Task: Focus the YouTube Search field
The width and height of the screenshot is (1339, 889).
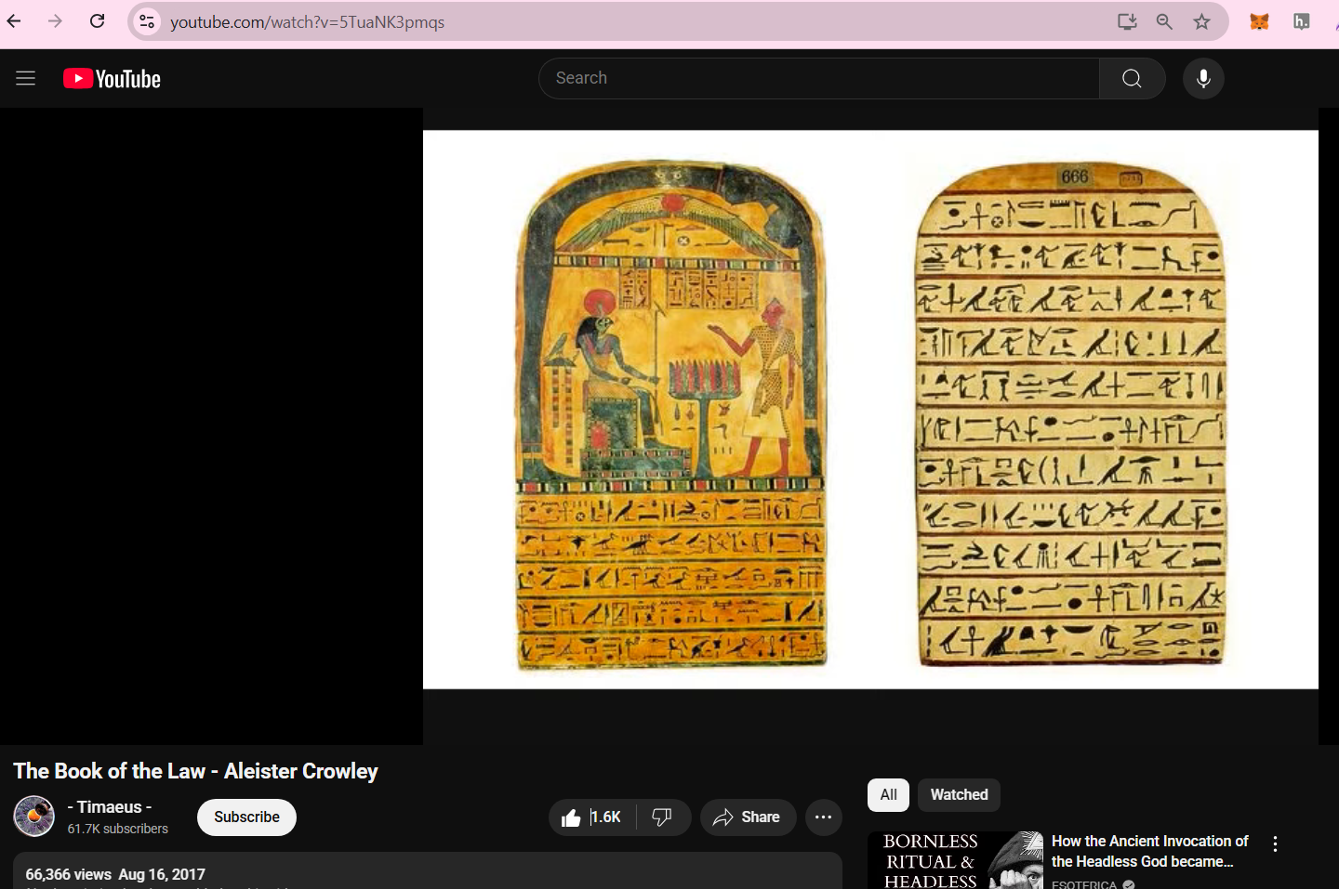Action: point(819,78)
